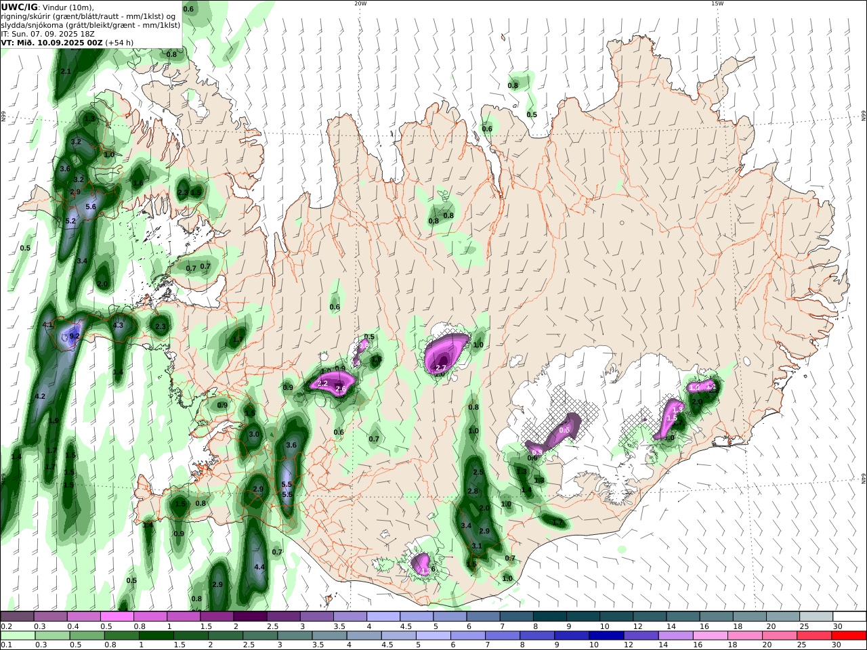Click the 4.2 precipitation value on map
The width and height of the screenshot is (867, 650).
tap(39, 397)
